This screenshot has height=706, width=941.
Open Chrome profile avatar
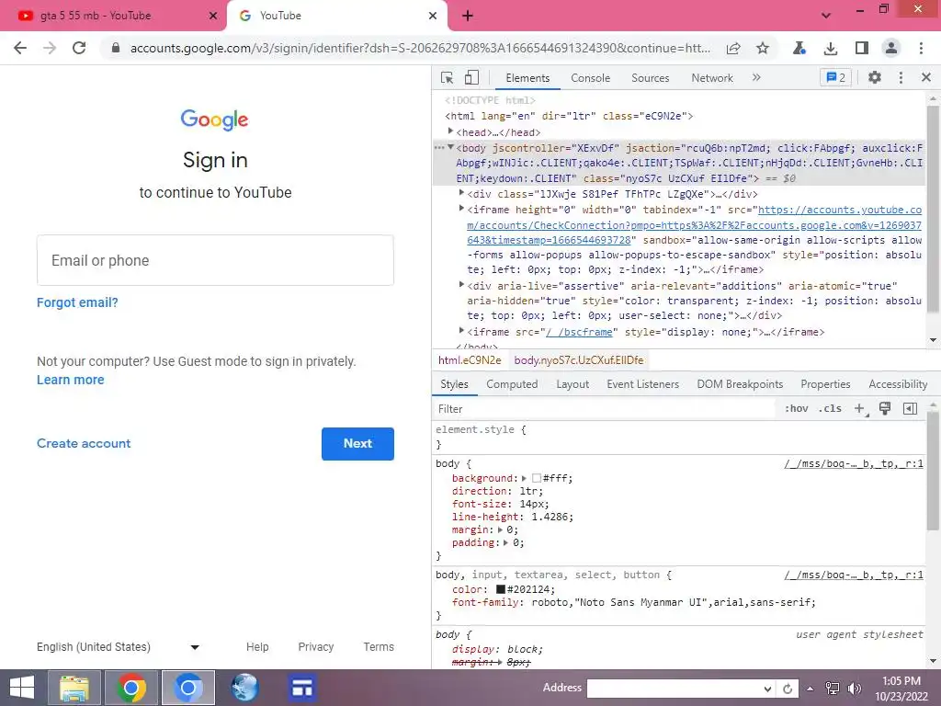pos(891,48)
